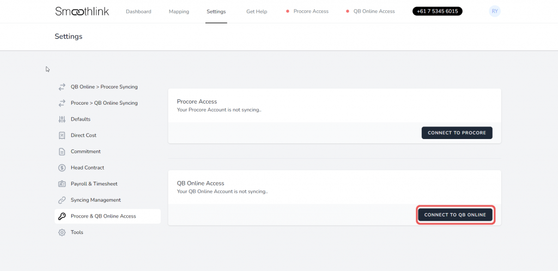Click the gear icon next to Tools
558x271 pixels.
[x=62, y=232]
